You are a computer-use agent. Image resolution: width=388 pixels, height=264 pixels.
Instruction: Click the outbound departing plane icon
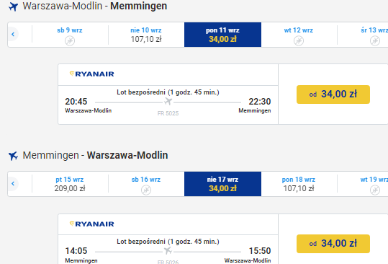[14, 6]
